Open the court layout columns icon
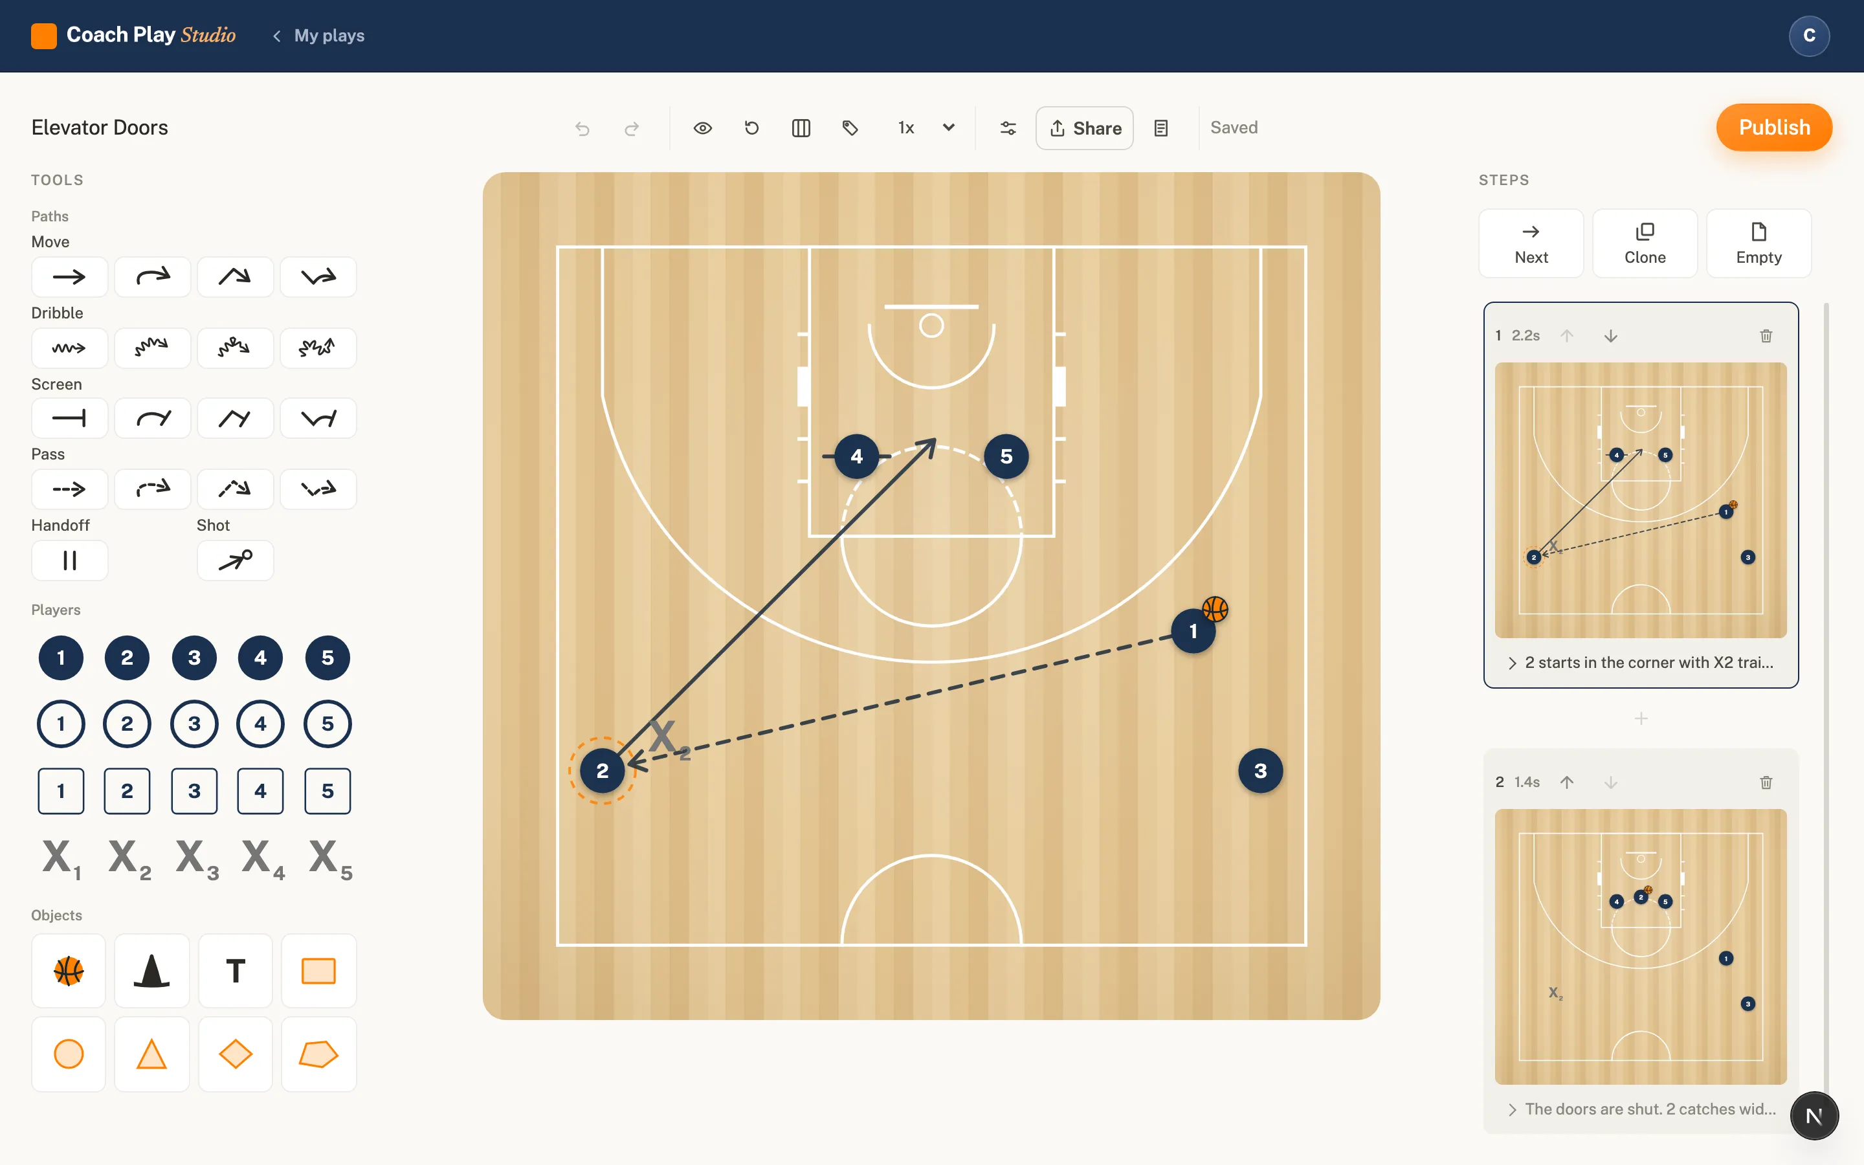Image resolution: width=1864 pixels, height=1165 pixels. pyautogui.click(x=801, y=128)
